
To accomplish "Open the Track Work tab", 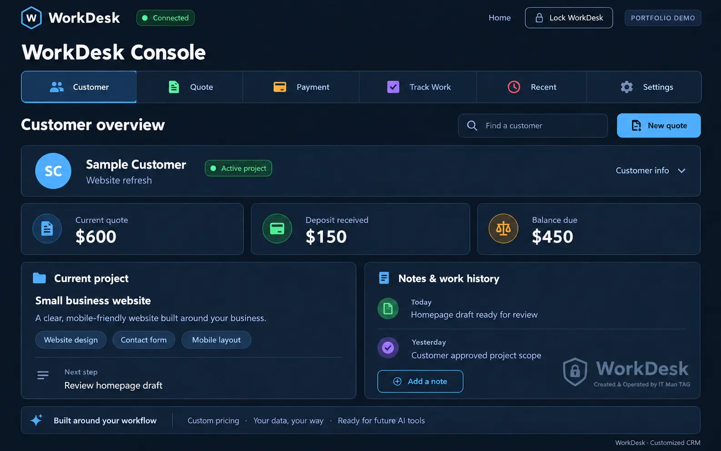I will [418, 87].
